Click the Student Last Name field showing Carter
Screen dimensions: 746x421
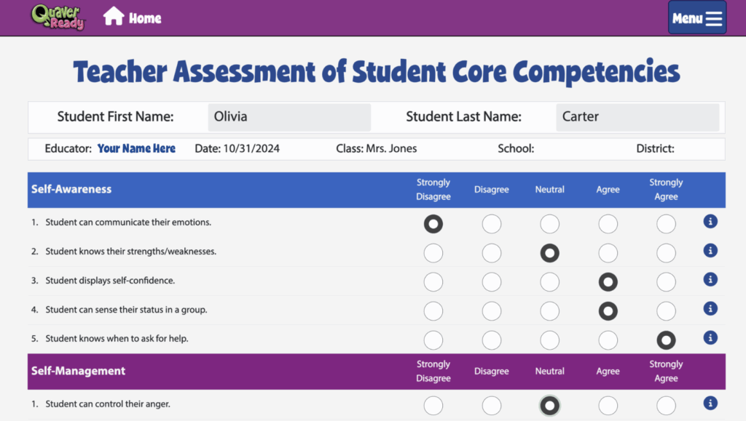click(637, 116)
